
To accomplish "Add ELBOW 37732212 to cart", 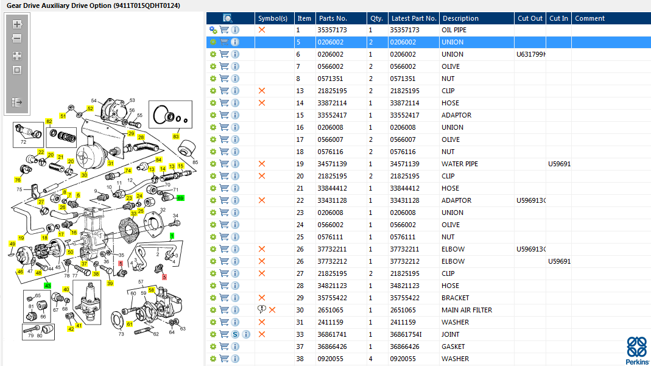I will click(x=224, y=261).
